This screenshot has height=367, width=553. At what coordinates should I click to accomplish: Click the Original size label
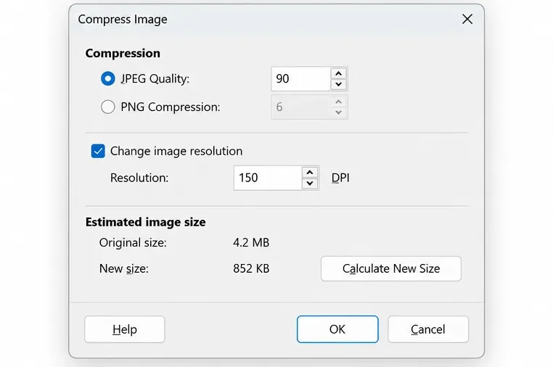point(133,243)
